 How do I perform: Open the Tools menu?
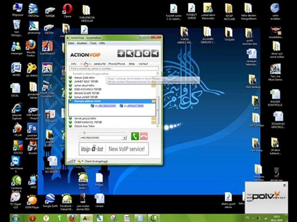pos(93,43)
